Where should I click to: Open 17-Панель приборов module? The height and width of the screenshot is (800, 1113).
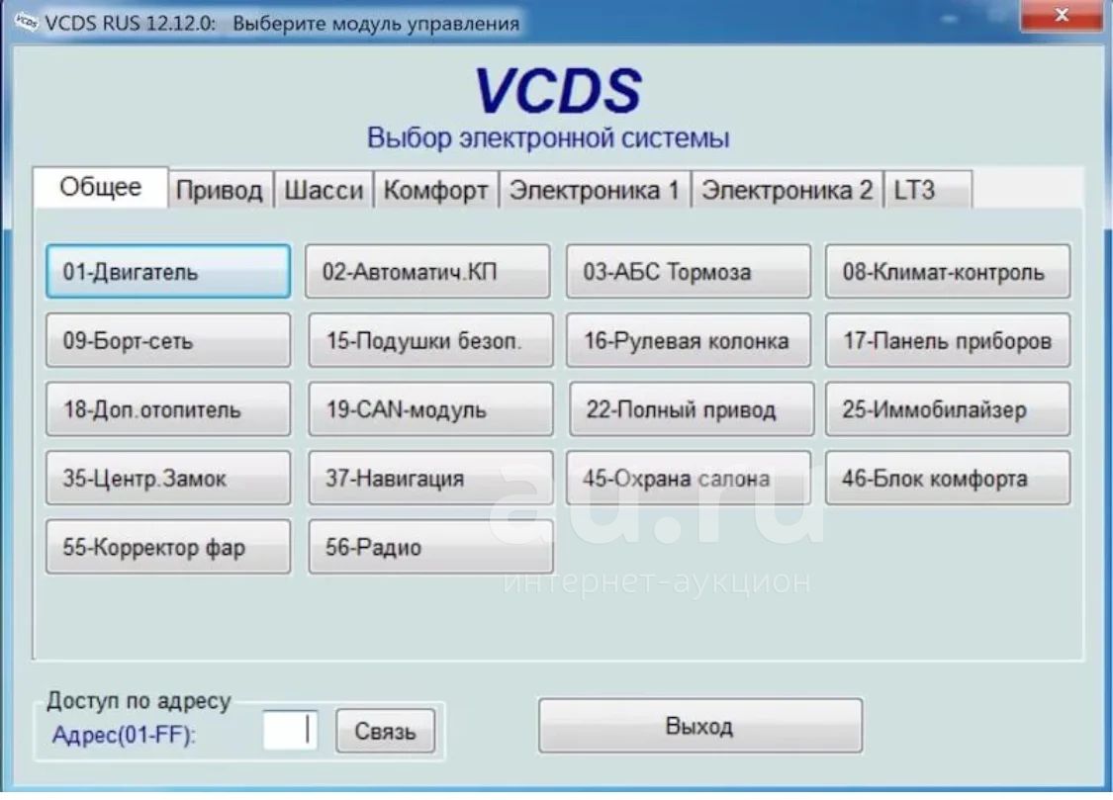tap(948, 340)
